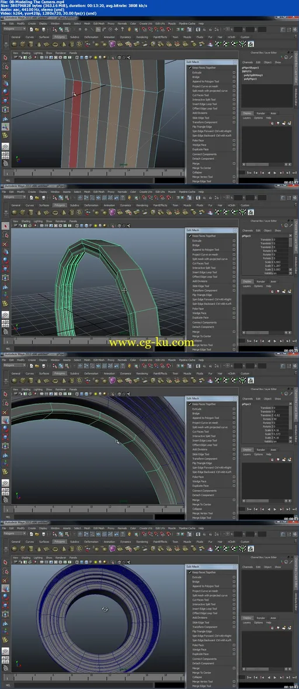This screenshot has height=689, width=299.
Task: Click purple cube shelf icon in red-face frame
Action: click(x=112, y=44)
